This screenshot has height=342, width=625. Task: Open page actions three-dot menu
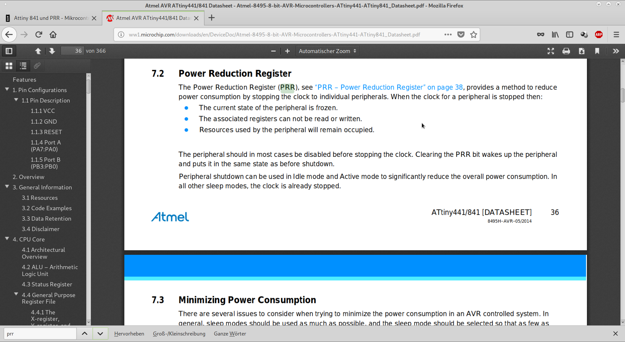click(x=448, y=34)
